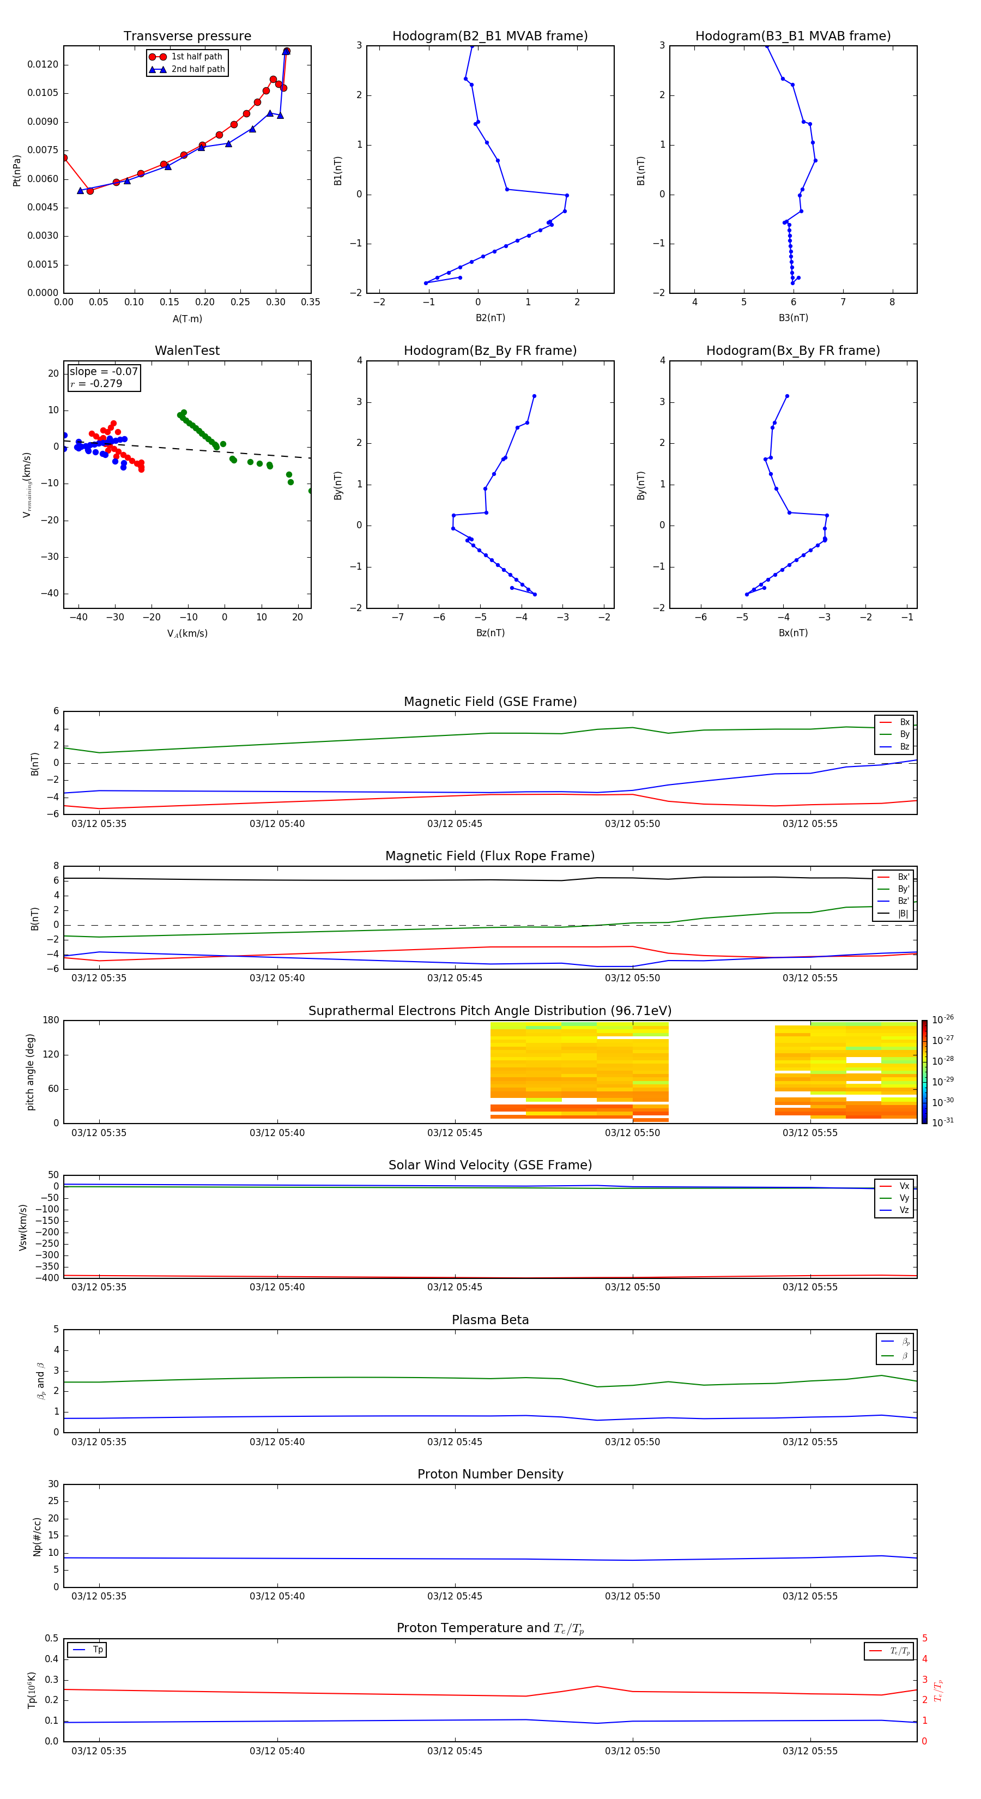This screenshot has width=981, height=1799.
Task: Click the 'Proton Temperature and Te/Tp' title
Action: (x=490, y=1628)
